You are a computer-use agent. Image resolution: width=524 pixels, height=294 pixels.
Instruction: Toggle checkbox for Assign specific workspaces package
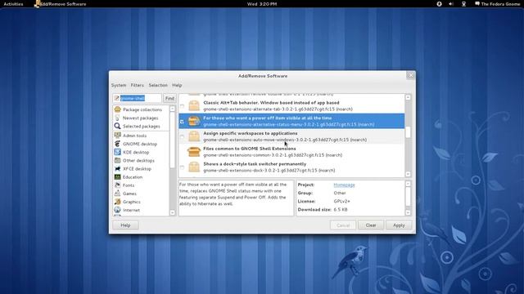pyautogui.click(x=182, y=136)
